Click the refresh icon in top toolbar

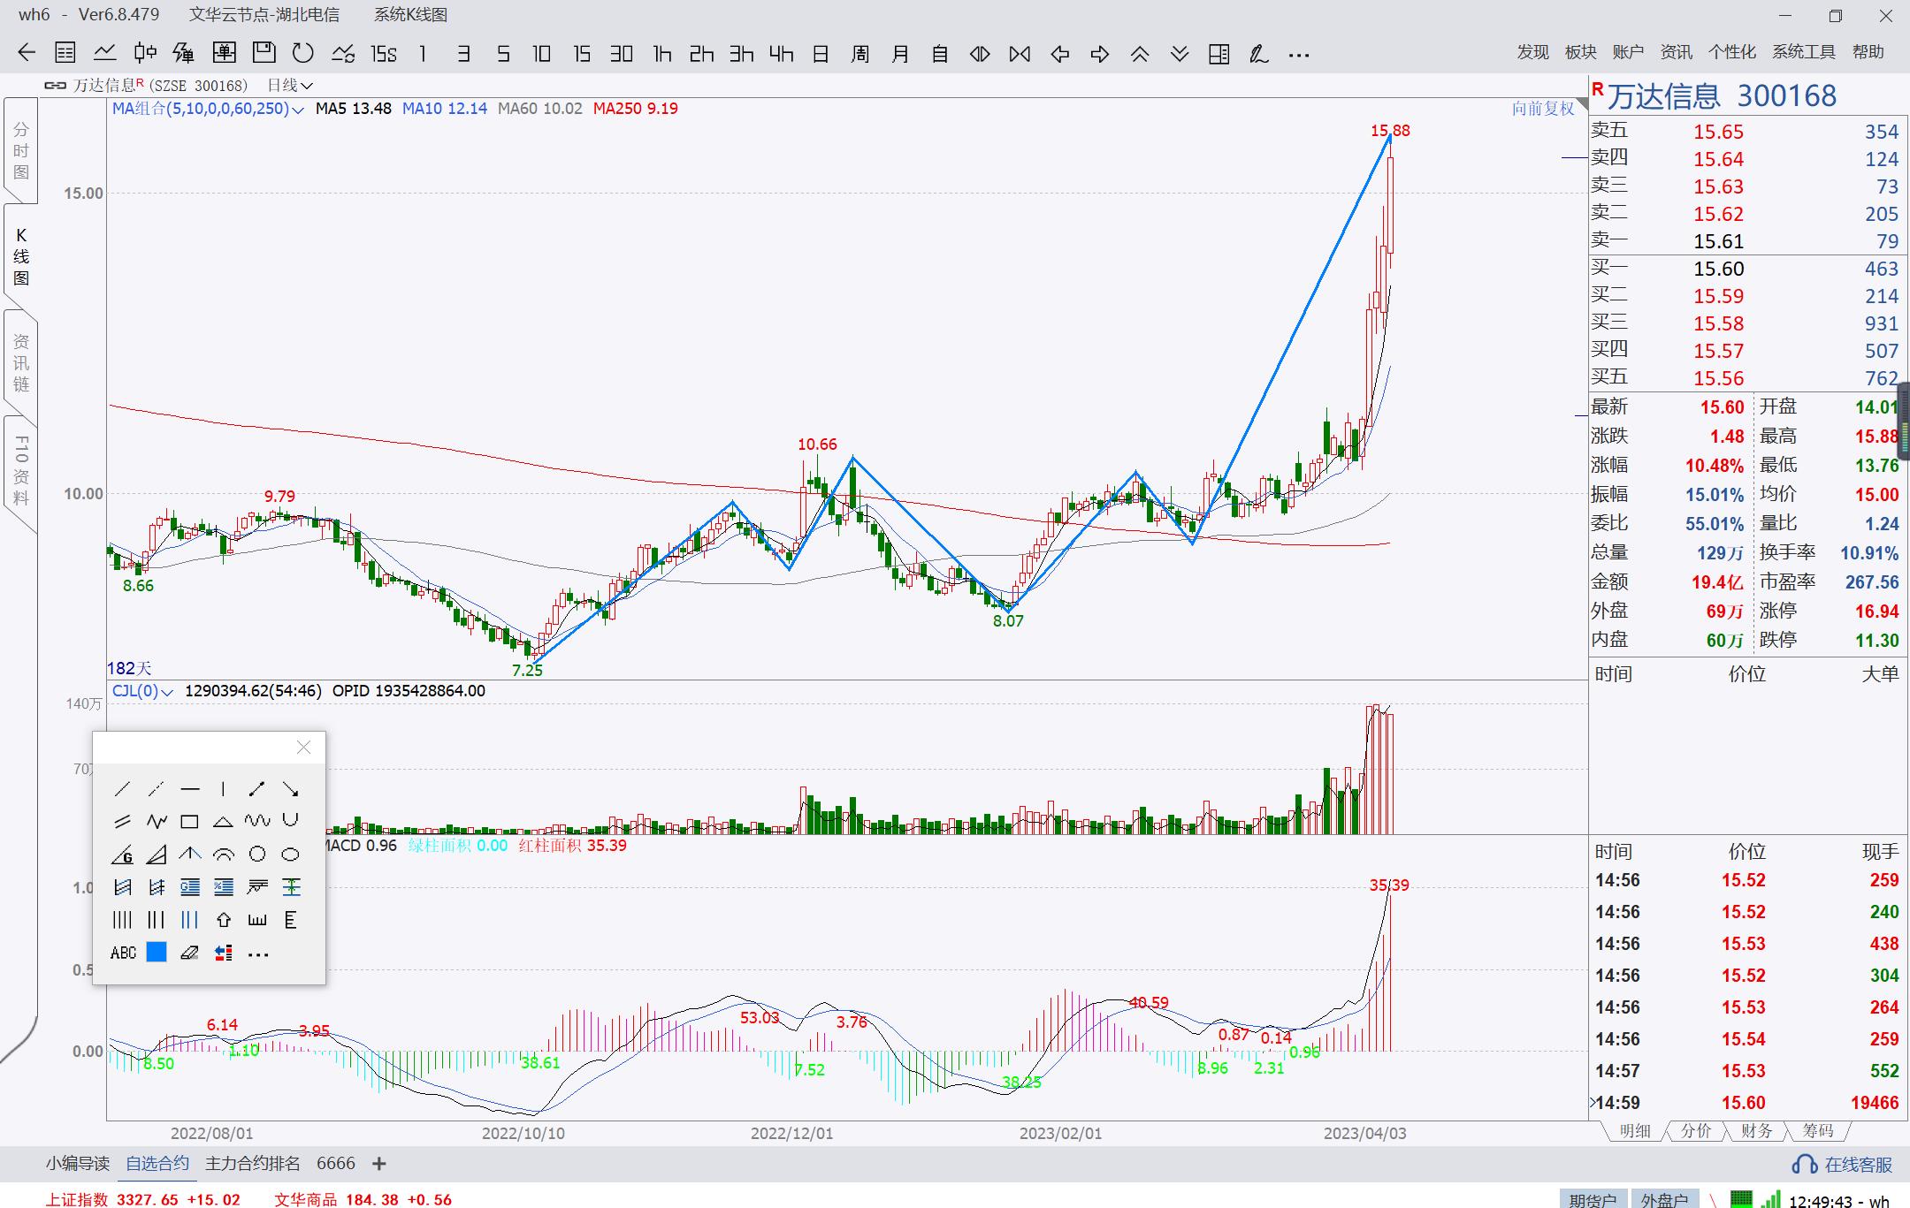tap(303, 54)
